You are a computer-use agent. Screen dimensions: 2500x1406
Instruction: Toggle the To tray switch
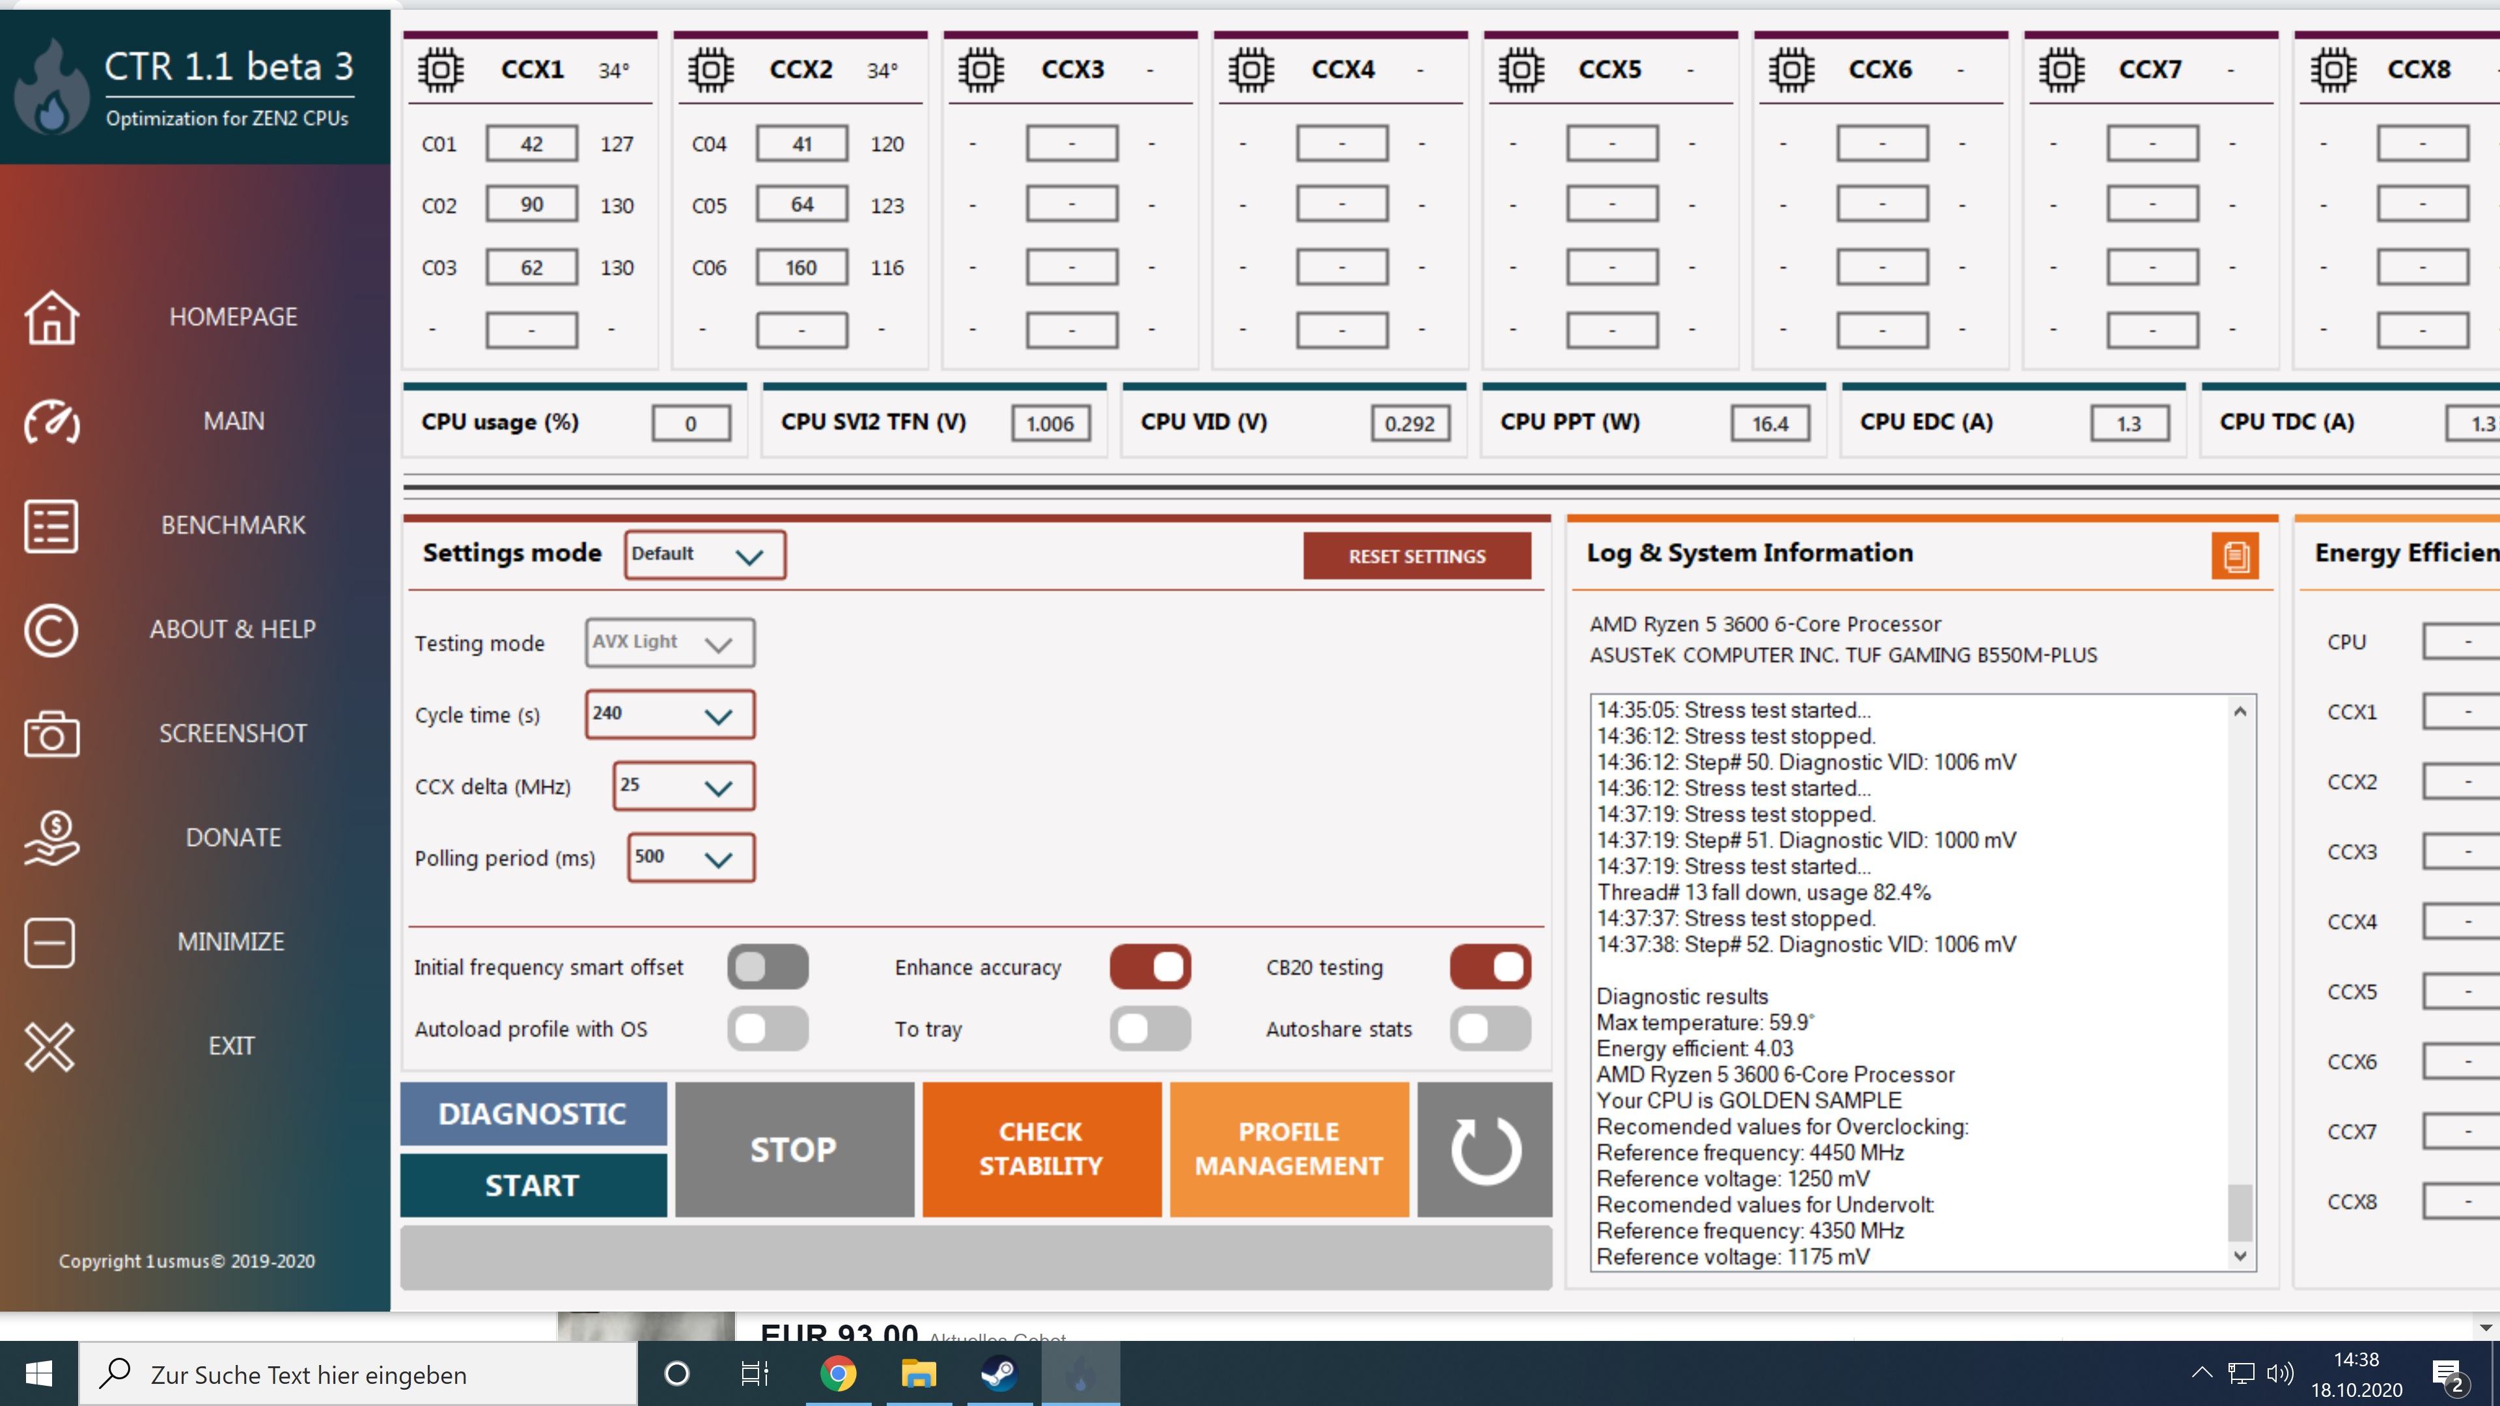(1150, 1028)
